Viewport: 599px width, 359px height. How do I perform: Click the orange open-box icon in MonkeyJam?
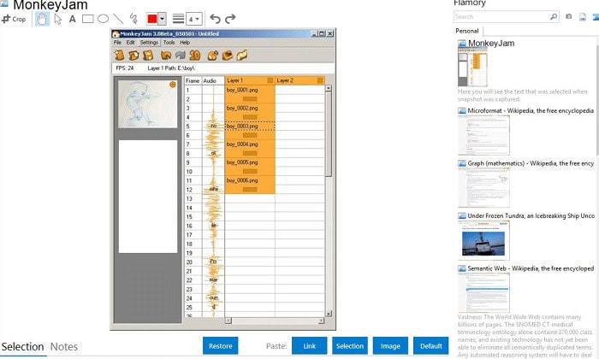point(228,56)
